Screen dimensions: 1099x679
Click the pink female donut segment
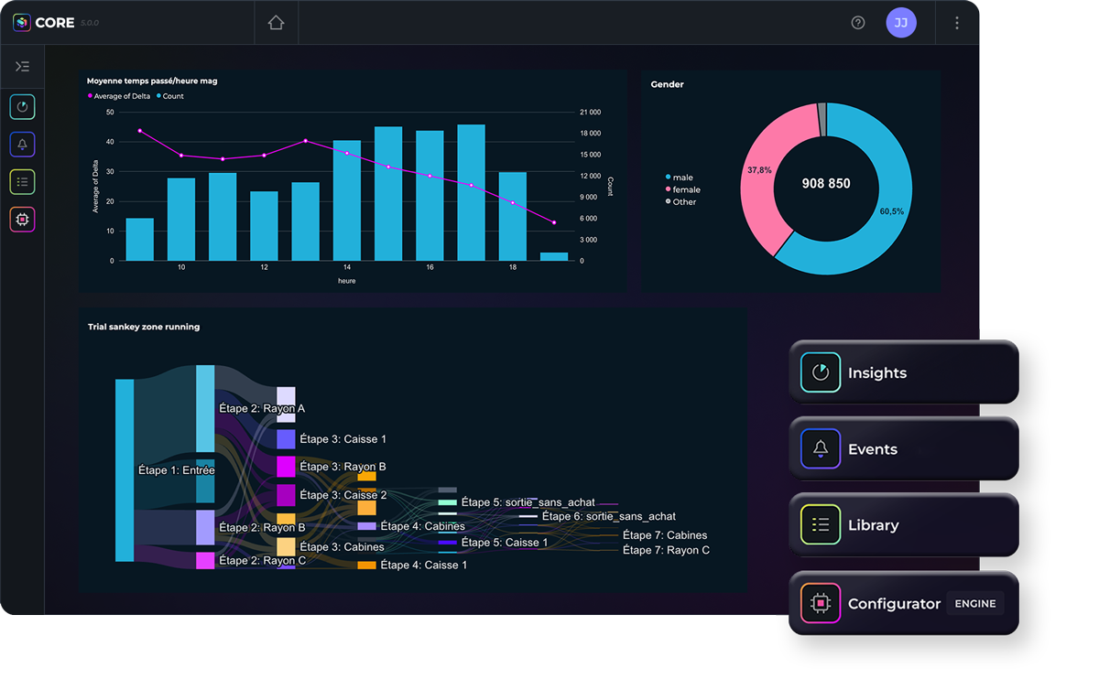click(767, 169)
